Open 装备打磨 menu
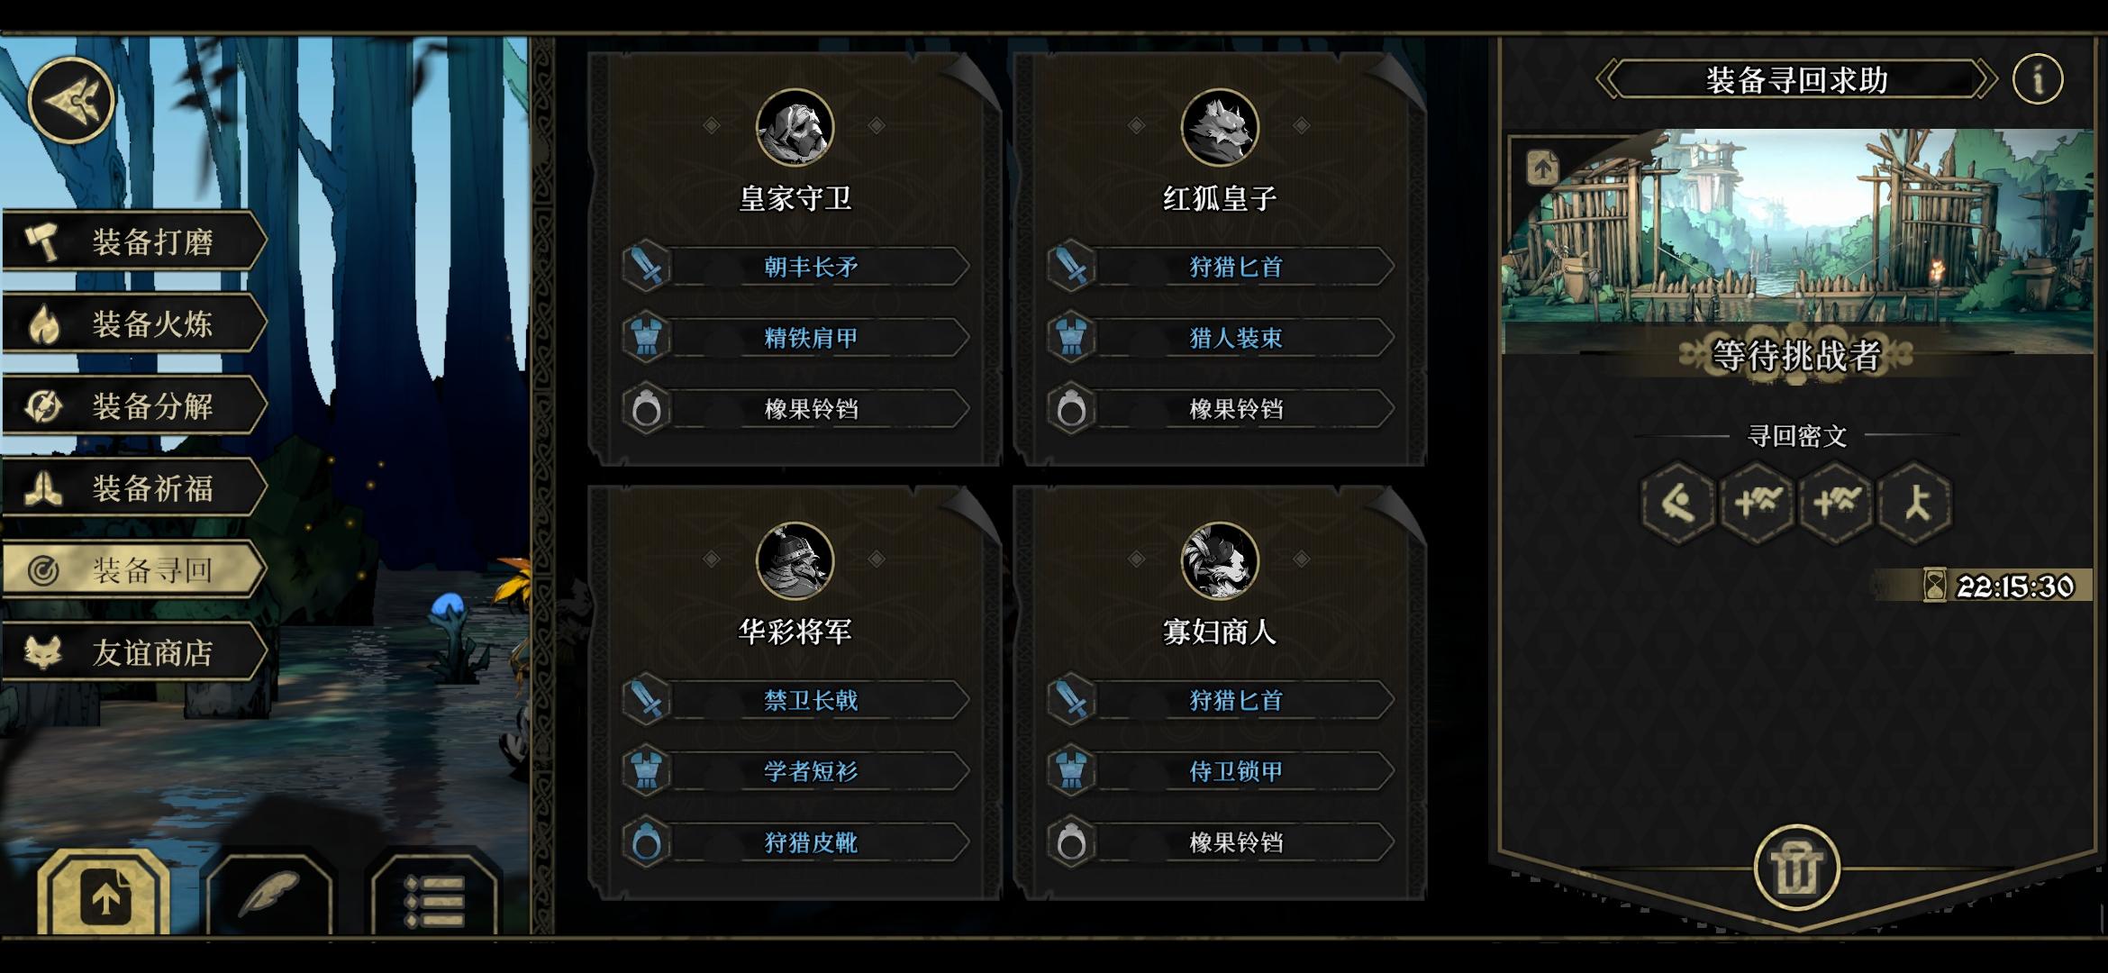This screenshot has height=973, width=2108. 135,241
